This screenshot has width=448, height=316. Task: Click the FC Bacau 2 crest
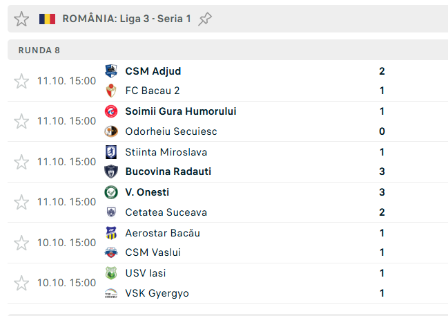111,91
